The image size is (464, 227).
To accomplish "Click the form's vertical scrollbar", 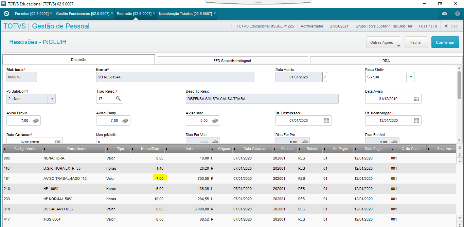I will pos(459,84).
